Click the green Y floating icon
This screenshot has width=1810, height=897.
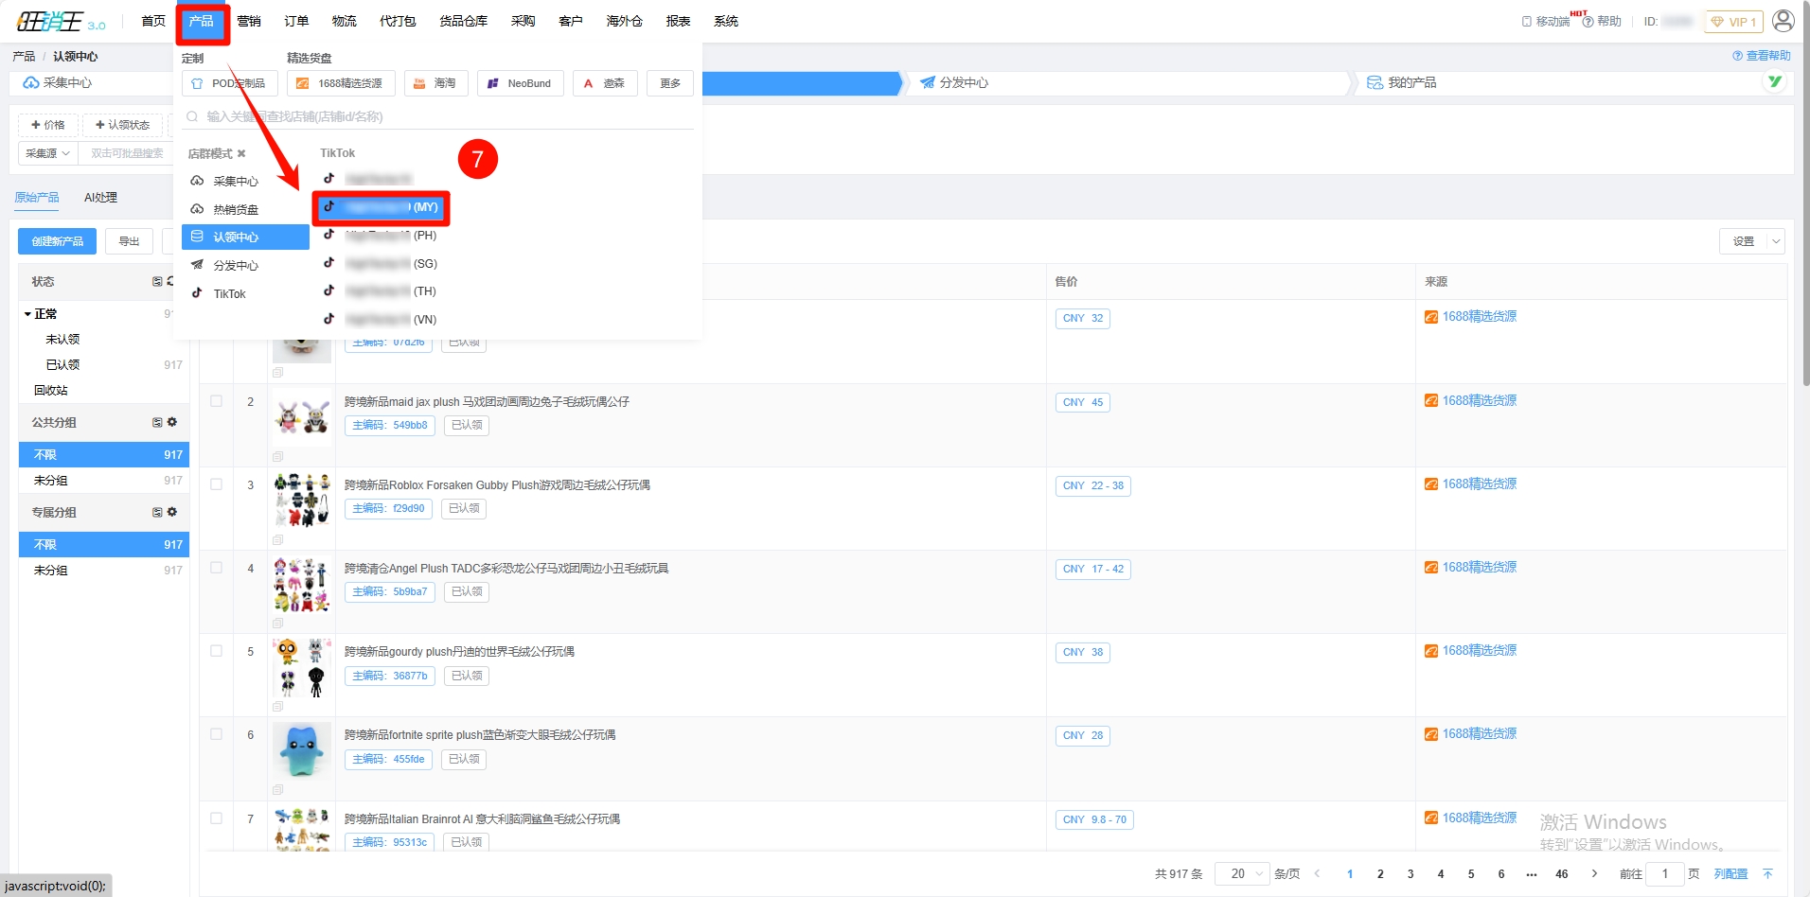1775,82
